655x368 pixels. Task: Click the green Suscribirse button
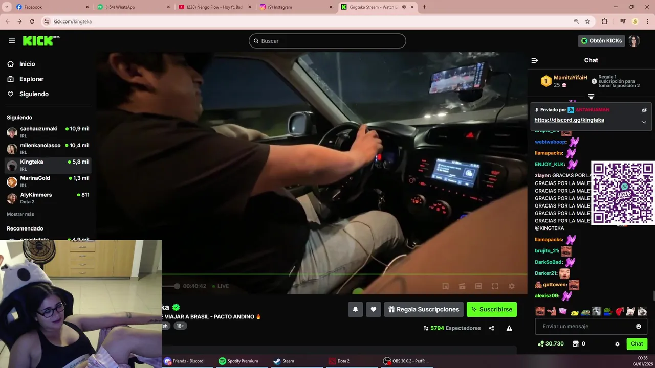[x=492, y=309]
